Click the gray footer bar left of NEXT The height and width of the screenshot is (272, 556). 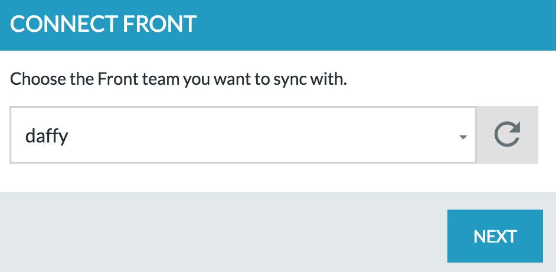223,232
